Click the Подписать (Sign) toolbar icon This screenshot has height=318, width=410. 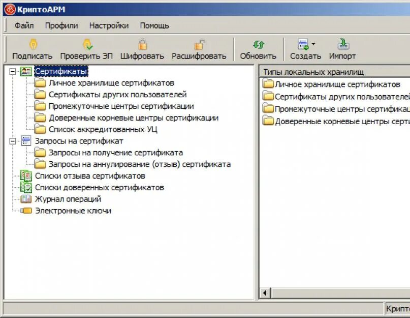[33, 44]
